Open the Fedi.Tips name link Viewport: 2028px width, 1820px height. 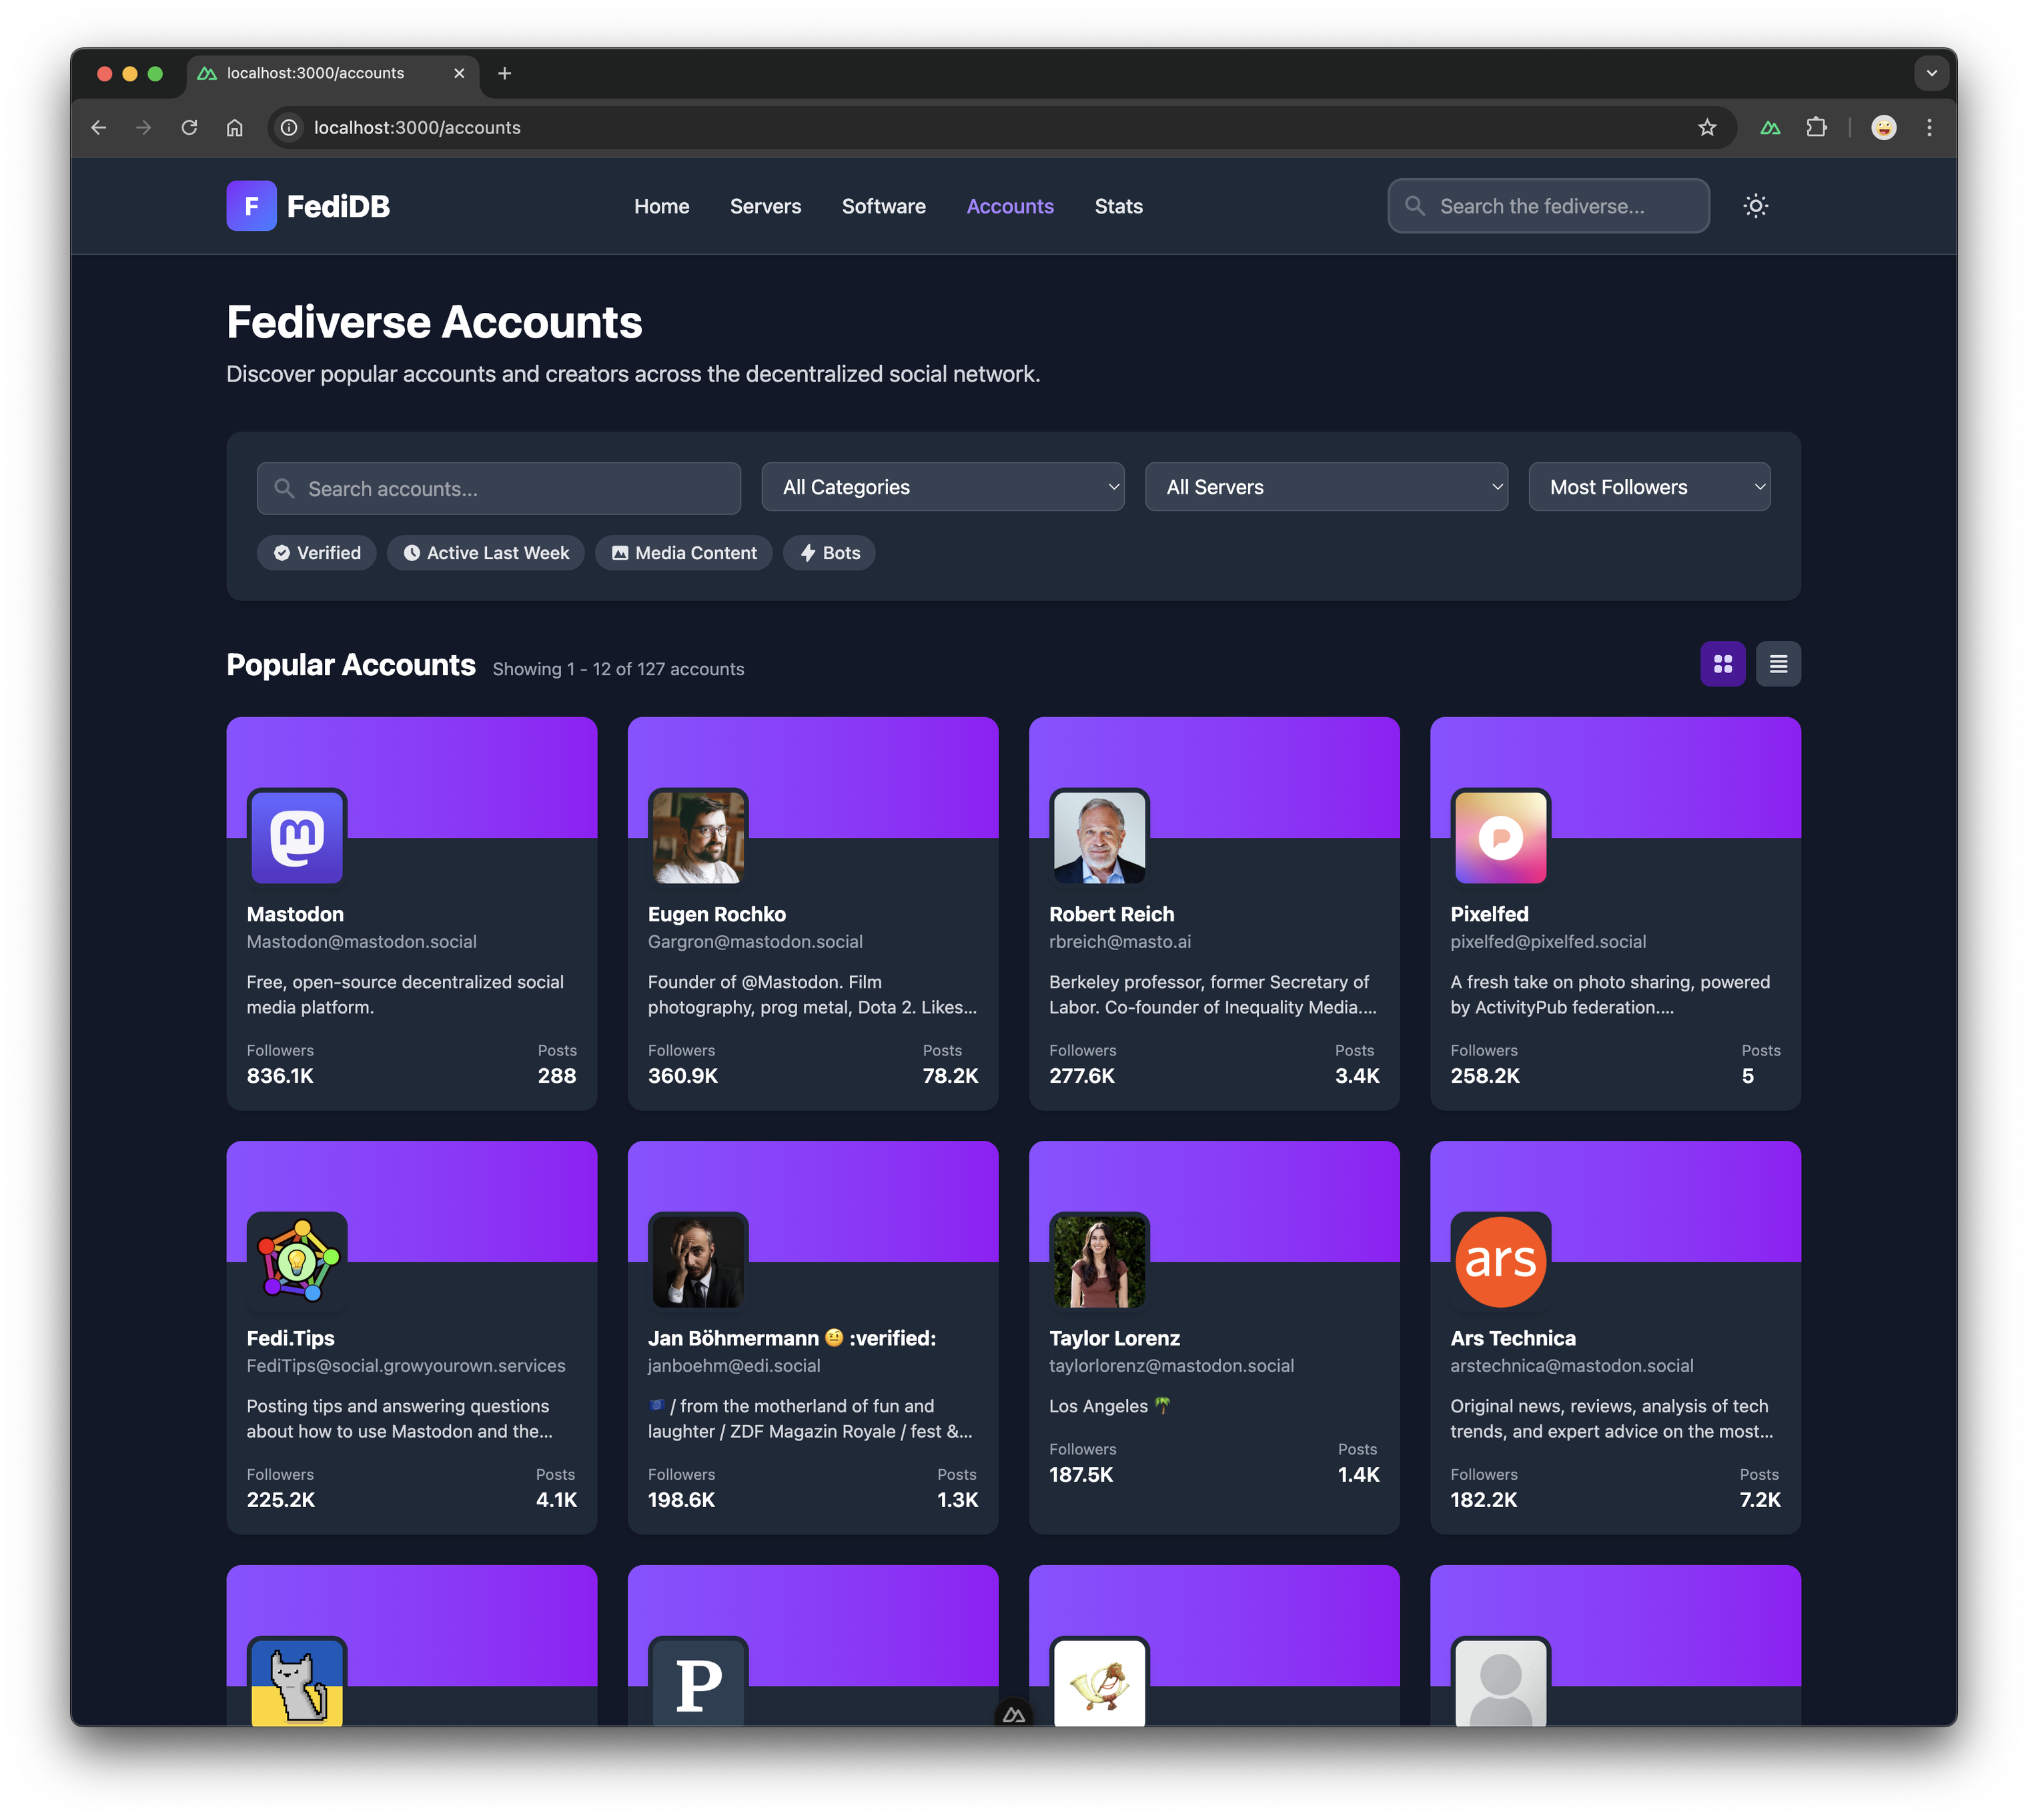290,1338
